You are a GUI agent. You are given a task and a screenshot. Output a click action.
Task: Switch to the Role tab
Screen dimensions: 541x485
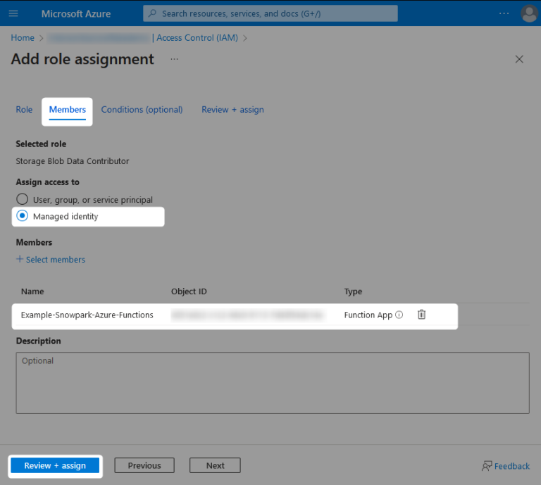24,109
